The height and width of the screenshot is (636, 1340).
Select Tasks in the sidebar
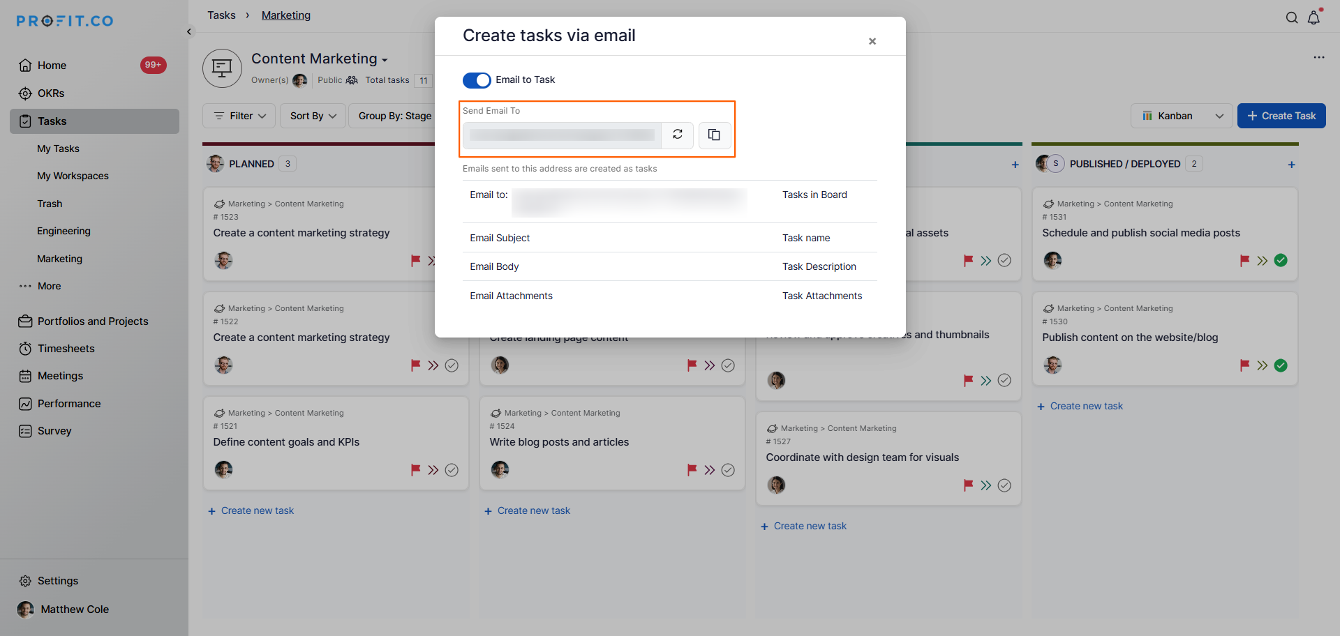[95, 121]
